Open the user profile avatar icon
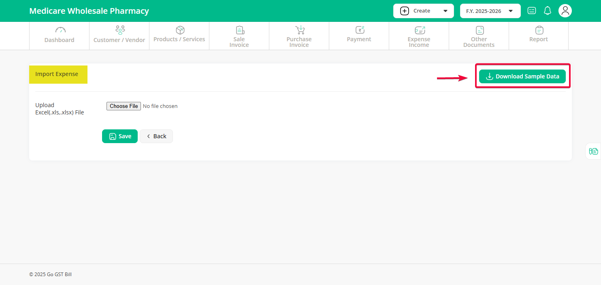 tap(565, 11)
